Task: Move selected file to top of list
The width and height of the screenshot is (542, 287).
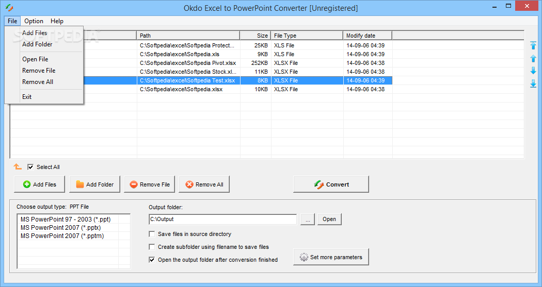Action: [x=533, y=45]
